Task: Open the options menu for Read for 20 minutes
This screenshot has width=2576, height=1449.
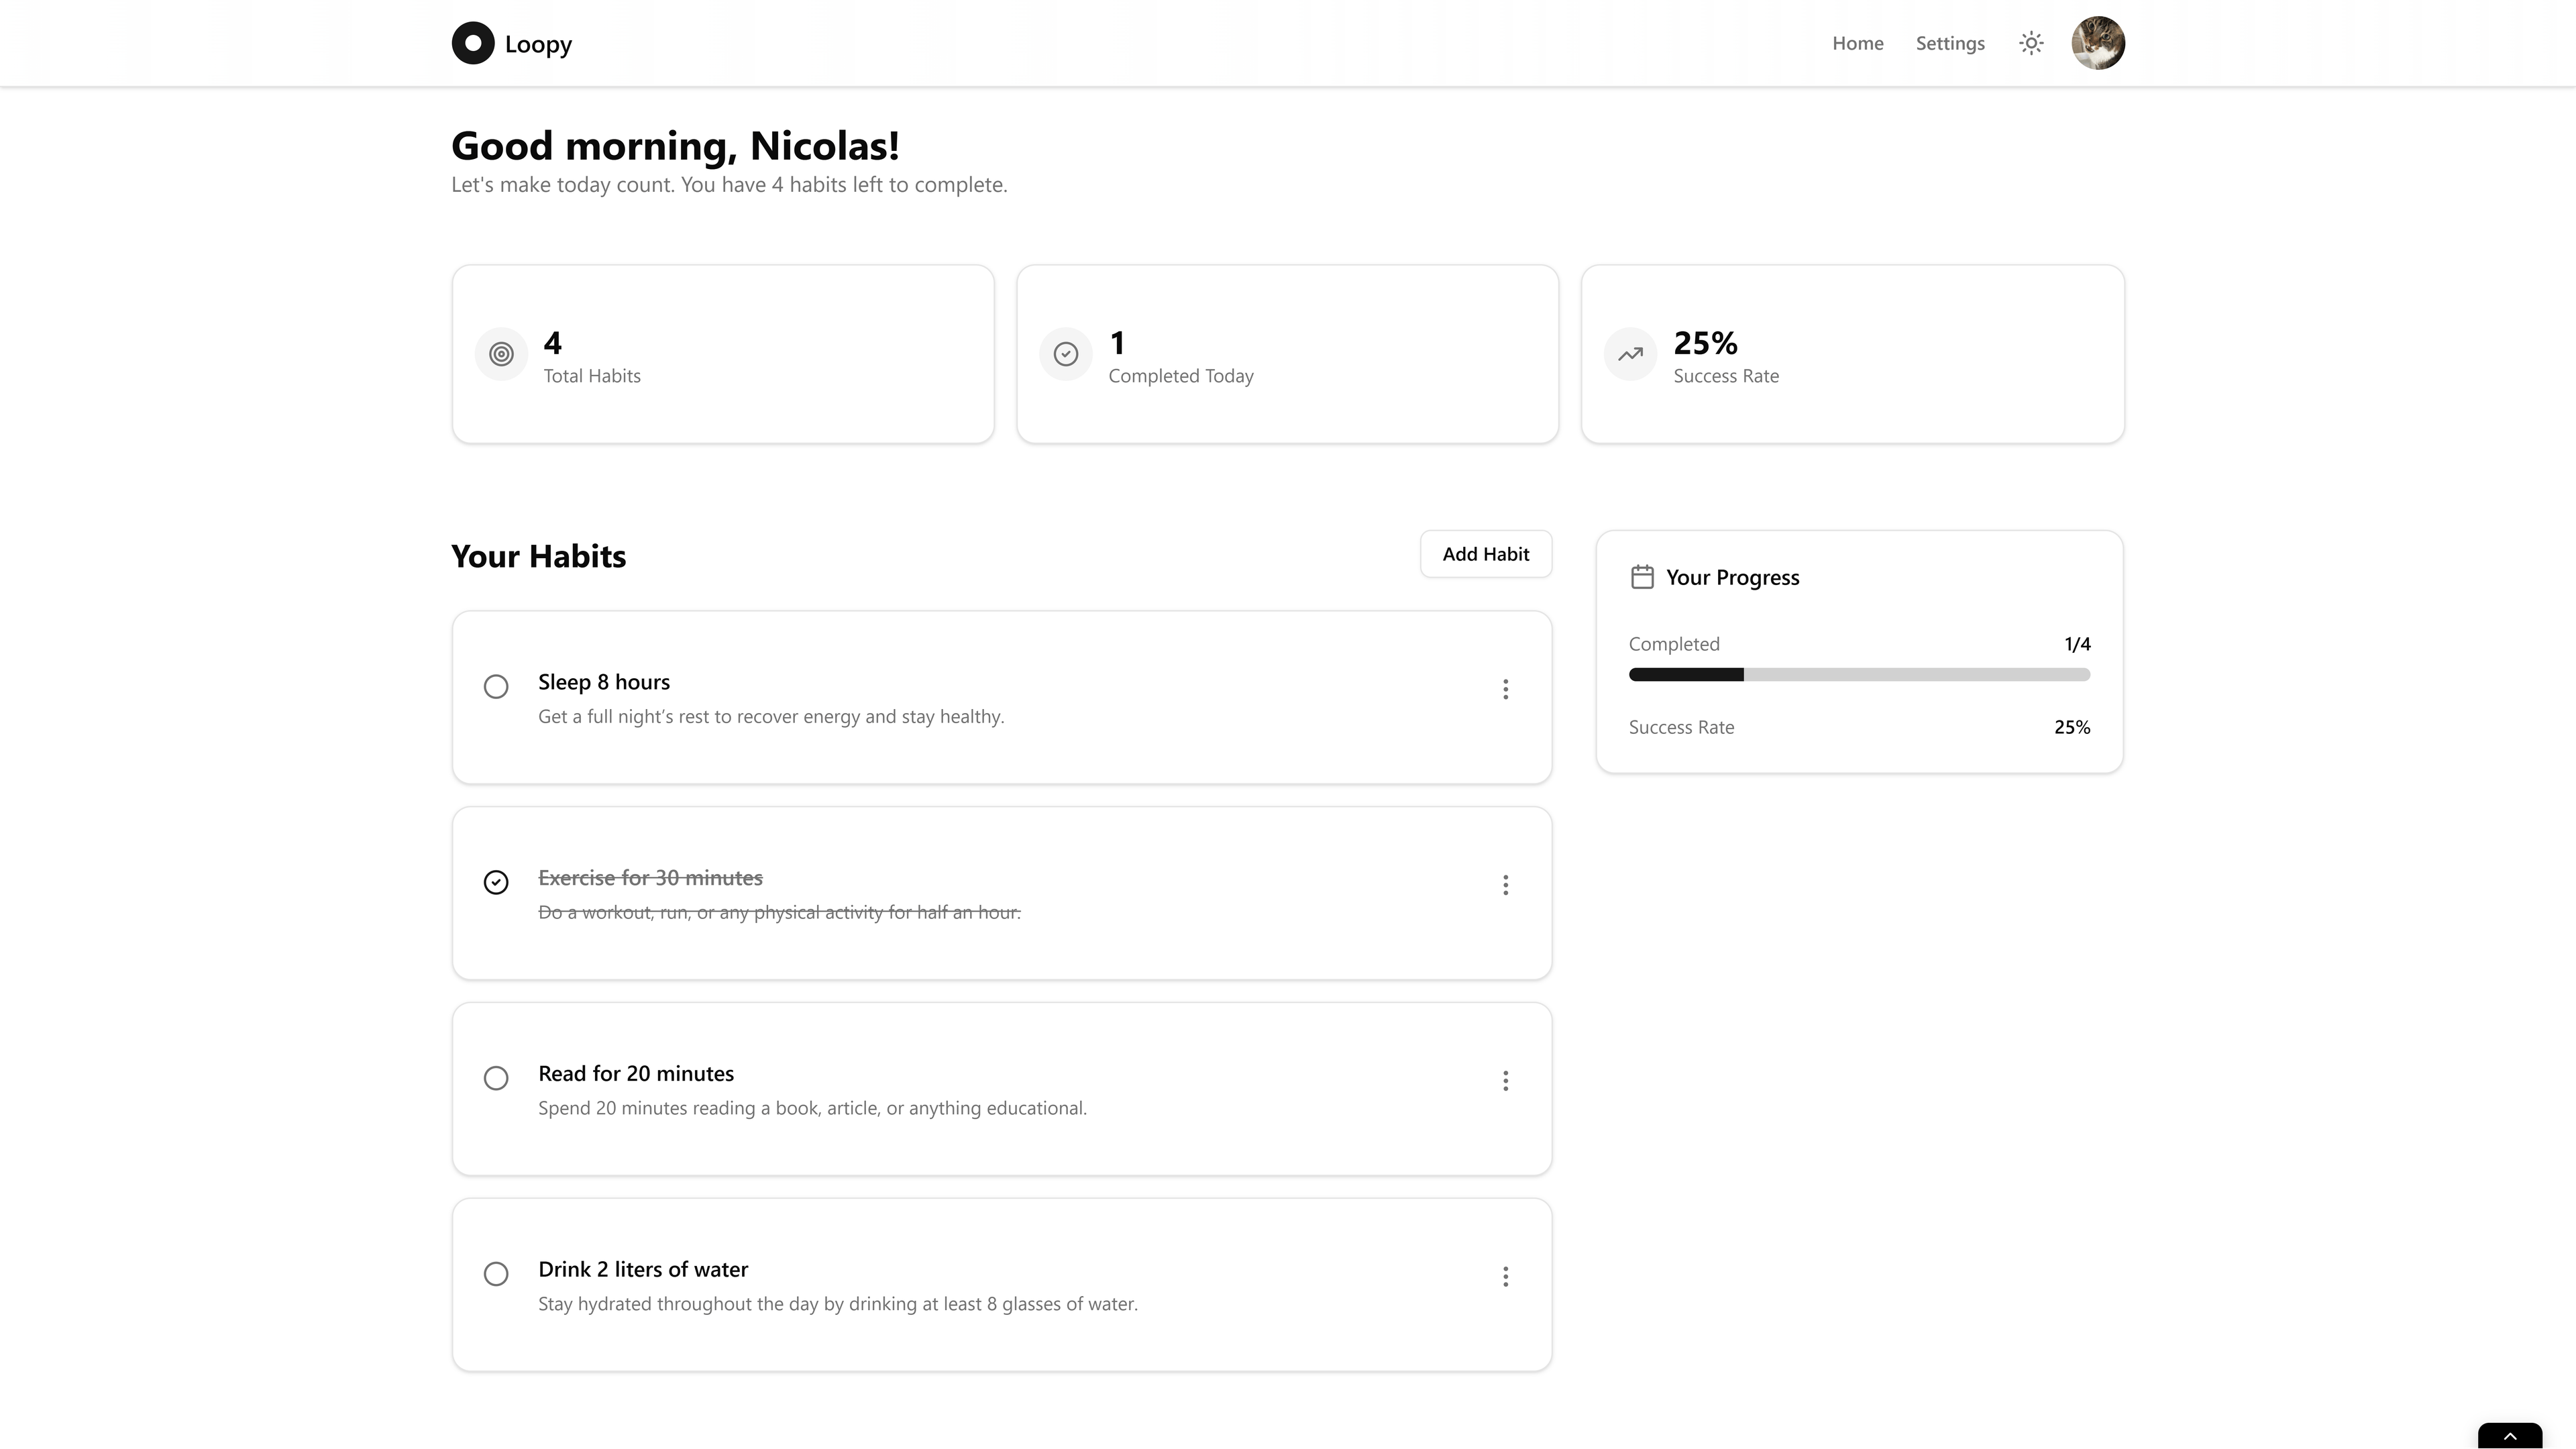Action: (1505, 1081)
